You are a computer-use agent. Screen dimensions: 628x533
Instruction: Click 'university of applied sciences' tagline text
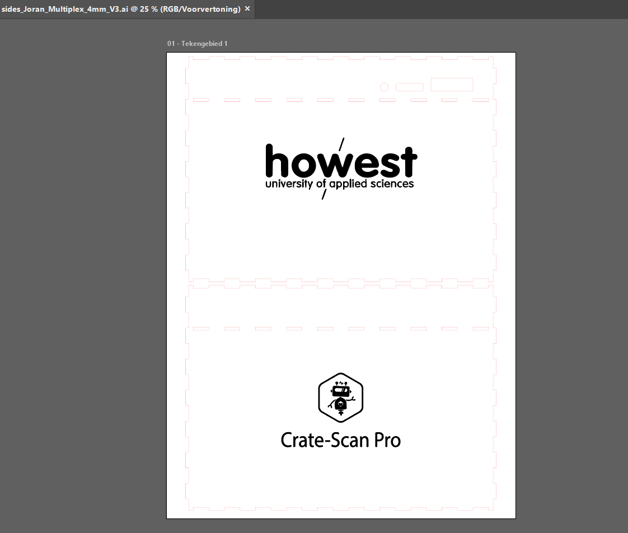coord(339,184)
